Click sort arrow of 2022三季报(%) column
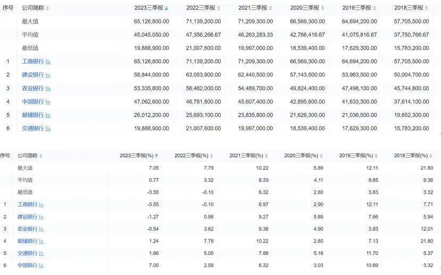441x275 pixels. pos(211,156)
